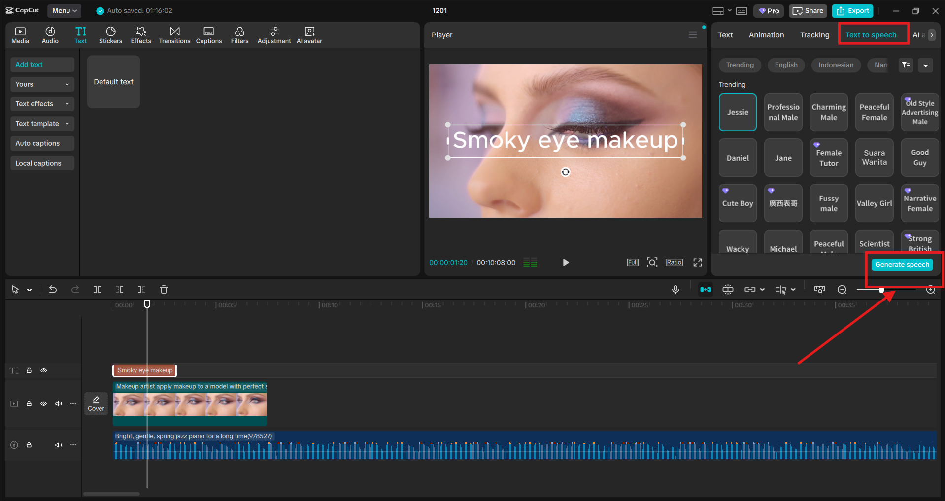The height and width of the screenshot is (501, 945).
Task: Select the Charming Male voice
Action: pos(829,112)
